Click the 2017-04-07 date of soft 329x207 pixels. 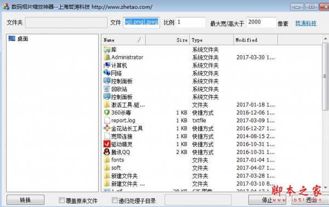[x=256, y=168]
